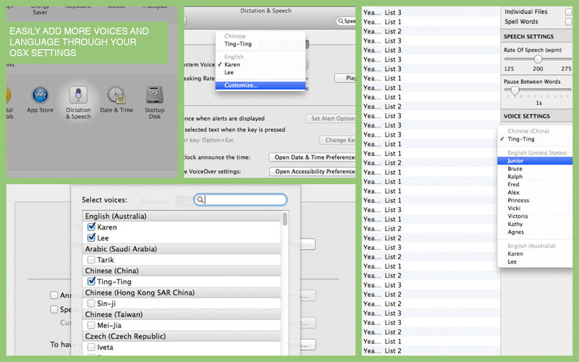Select Lee in the System Voice menu
The width and height of the screenshot is (579, 362).
[x=261, y=72]
